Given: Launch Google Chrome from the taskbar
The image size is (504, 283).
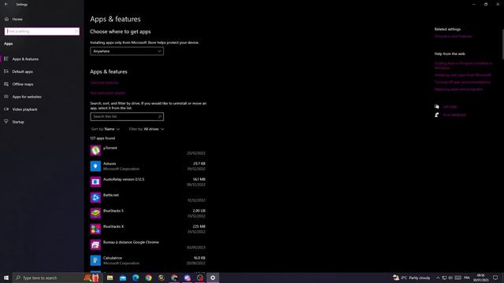Looking at the screenshot, I should [x=149, y=277].
